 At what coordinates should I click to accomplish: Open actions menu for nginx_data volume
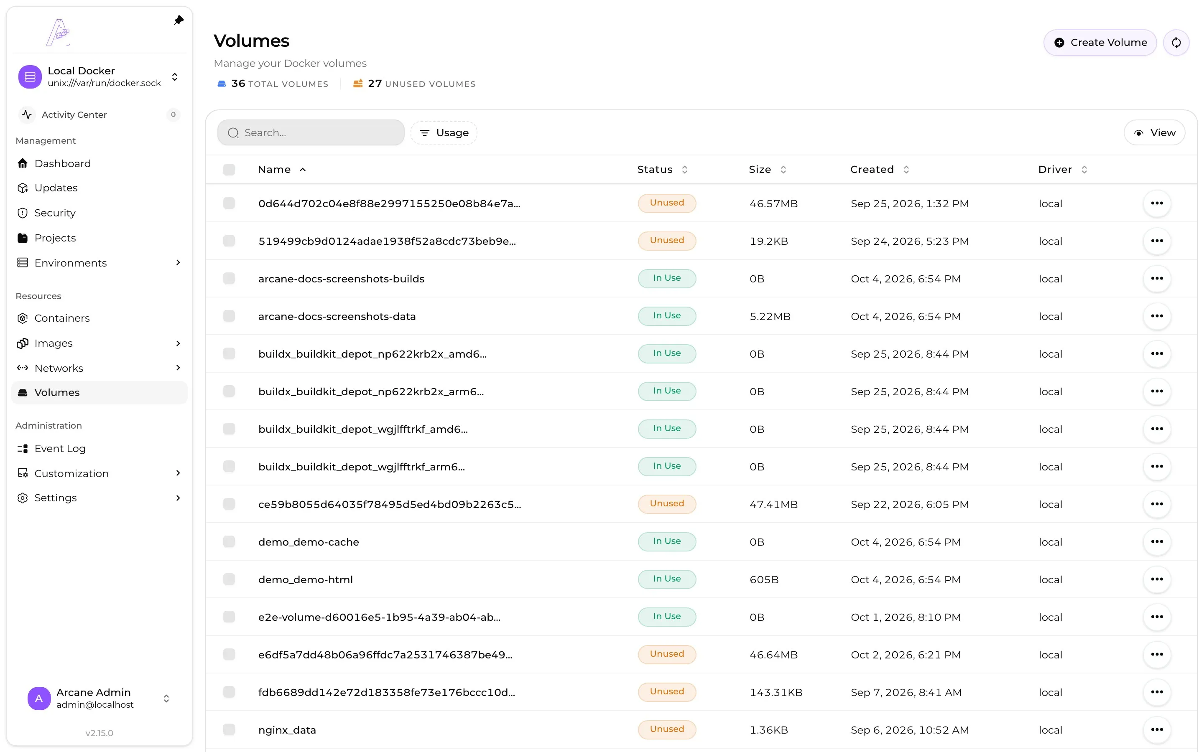pos(1157,729)
